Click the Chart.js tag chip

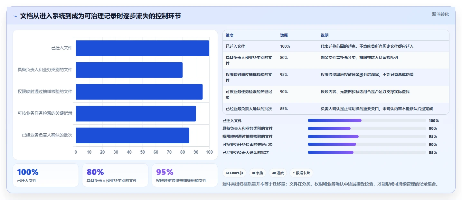(234, 173)
